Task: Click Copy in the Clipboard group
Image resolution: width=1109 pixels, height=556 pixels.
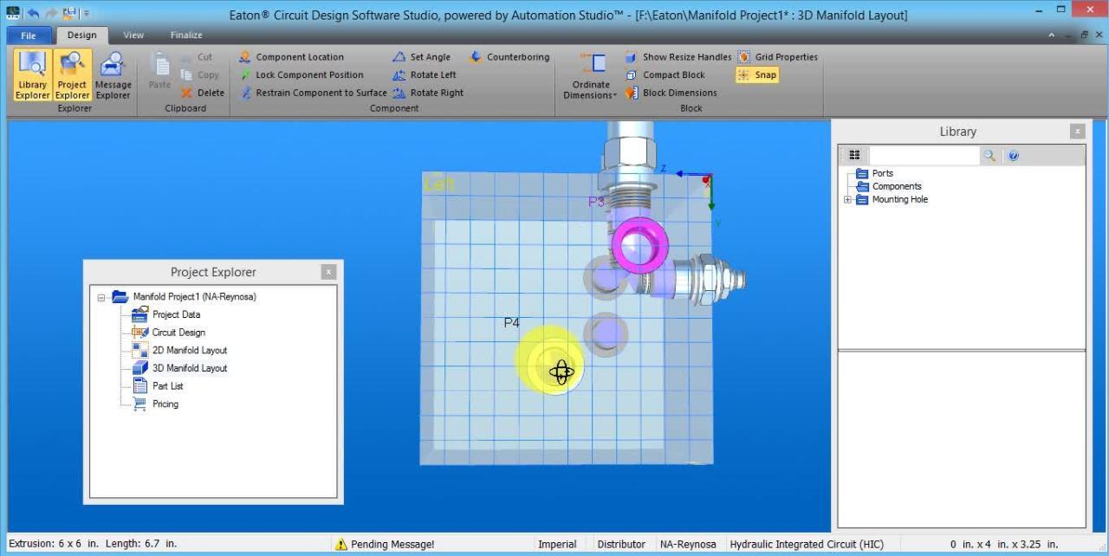Action: pyautogui.click(x=199, y=74)
